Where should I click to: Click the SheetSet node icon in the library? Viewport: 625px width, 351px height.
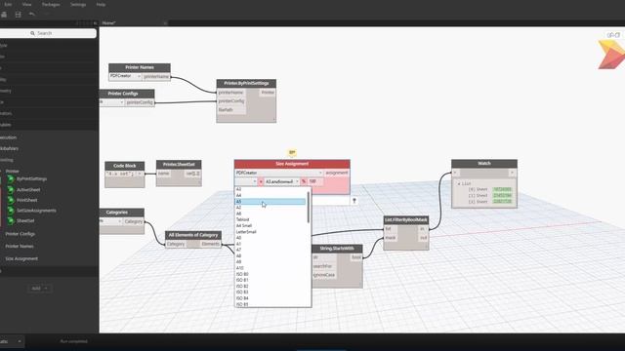tap(11, 221)
